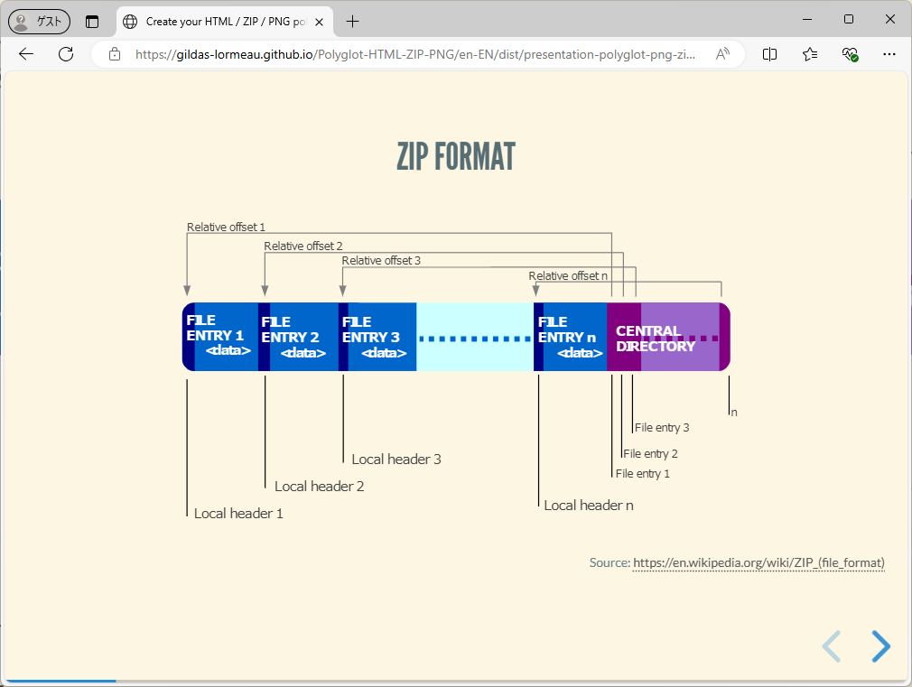Click inside the address bar
This screenshot has width=912, height=687.
406,53
